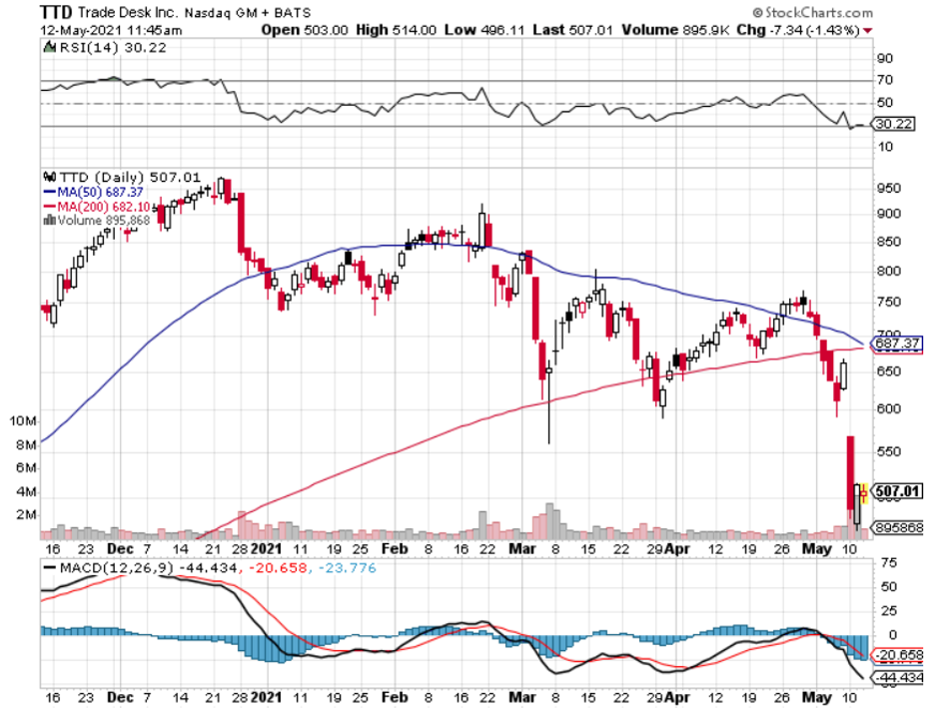This screenshot has height=709, width=935.
Task: Click the -20.658 tag on the MACD right axis
Action: pyautogui.click(x=897, y=655)
